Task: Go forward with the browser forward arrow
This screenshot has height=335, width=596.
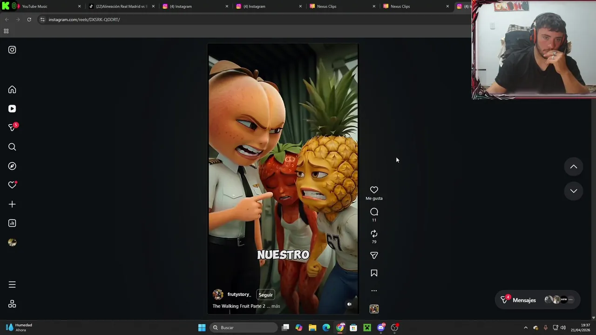Action: 18,20
